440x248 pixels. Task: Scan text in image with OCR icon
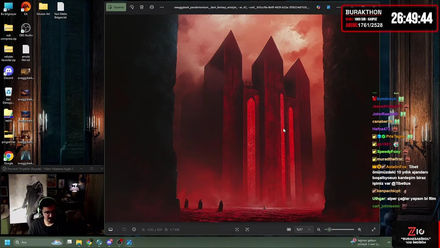(x=247, y=229)
